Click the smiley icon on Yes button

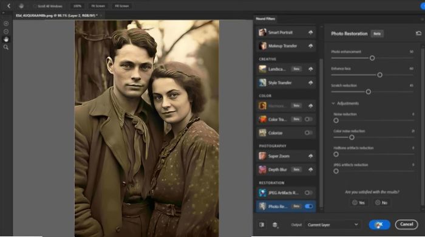(355, 202)
